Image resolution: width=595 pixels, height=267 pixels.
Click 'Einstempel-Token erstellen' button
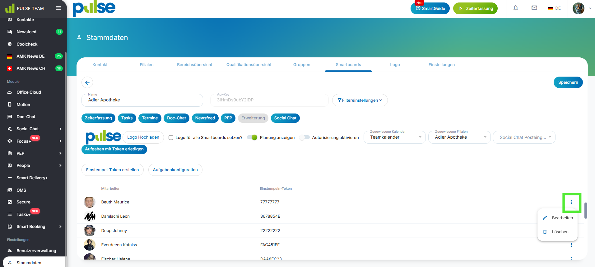click(113, 170)
